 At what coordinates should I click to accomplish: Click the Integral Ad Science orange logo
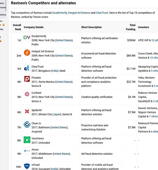27,53
